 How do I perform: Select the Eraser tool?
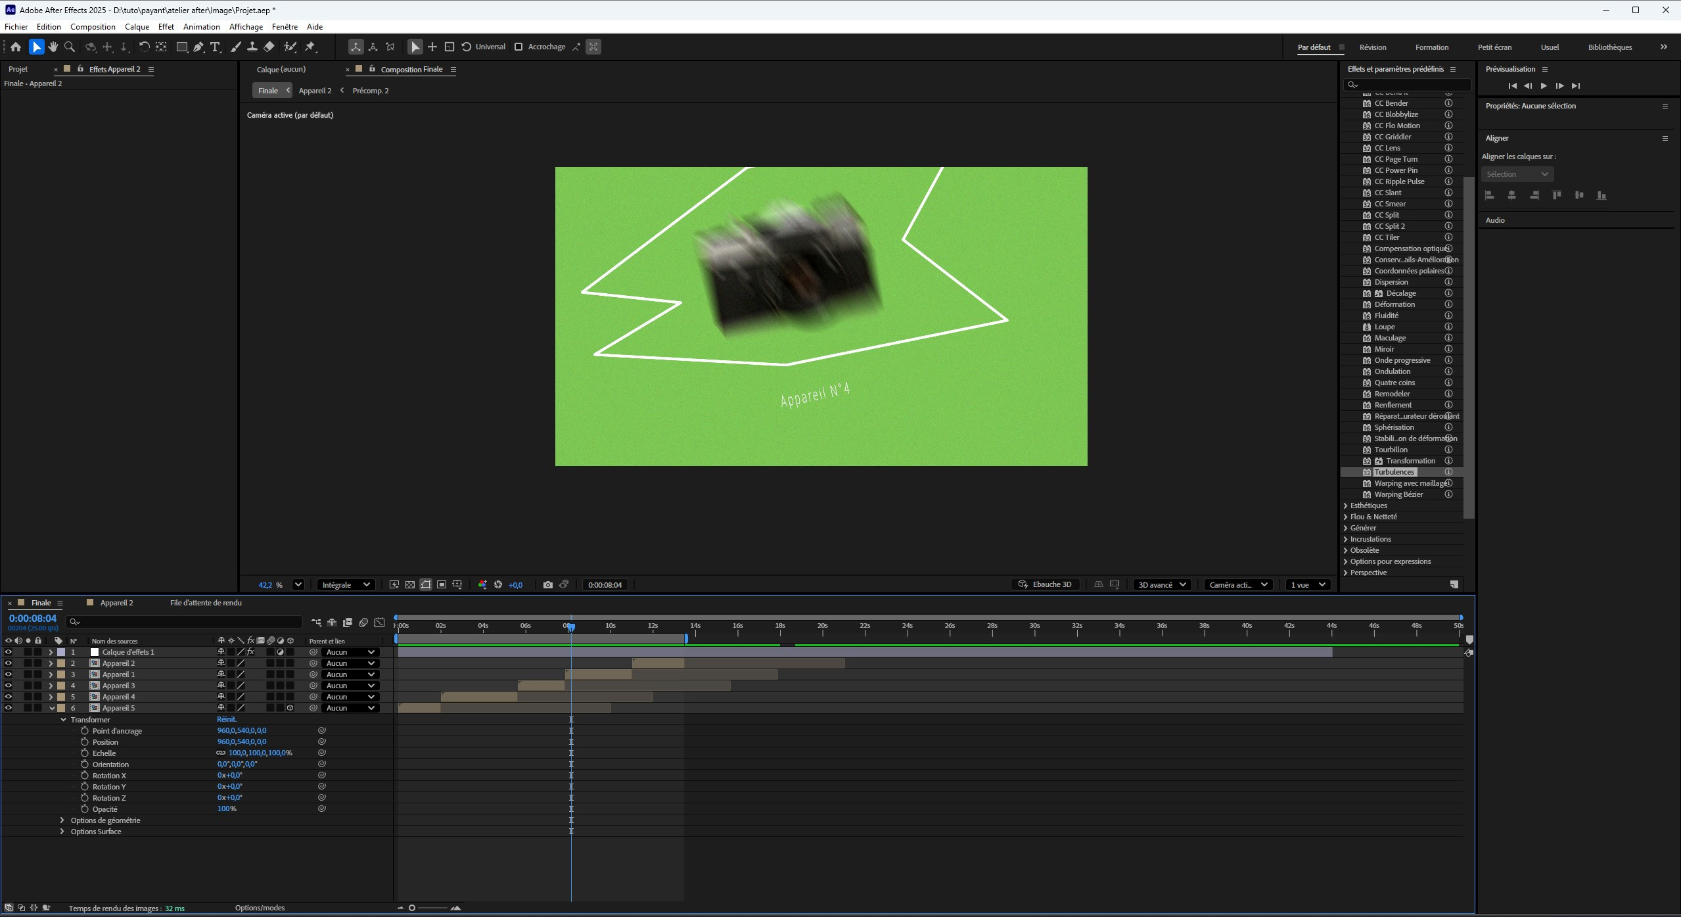tap(269, 47)
